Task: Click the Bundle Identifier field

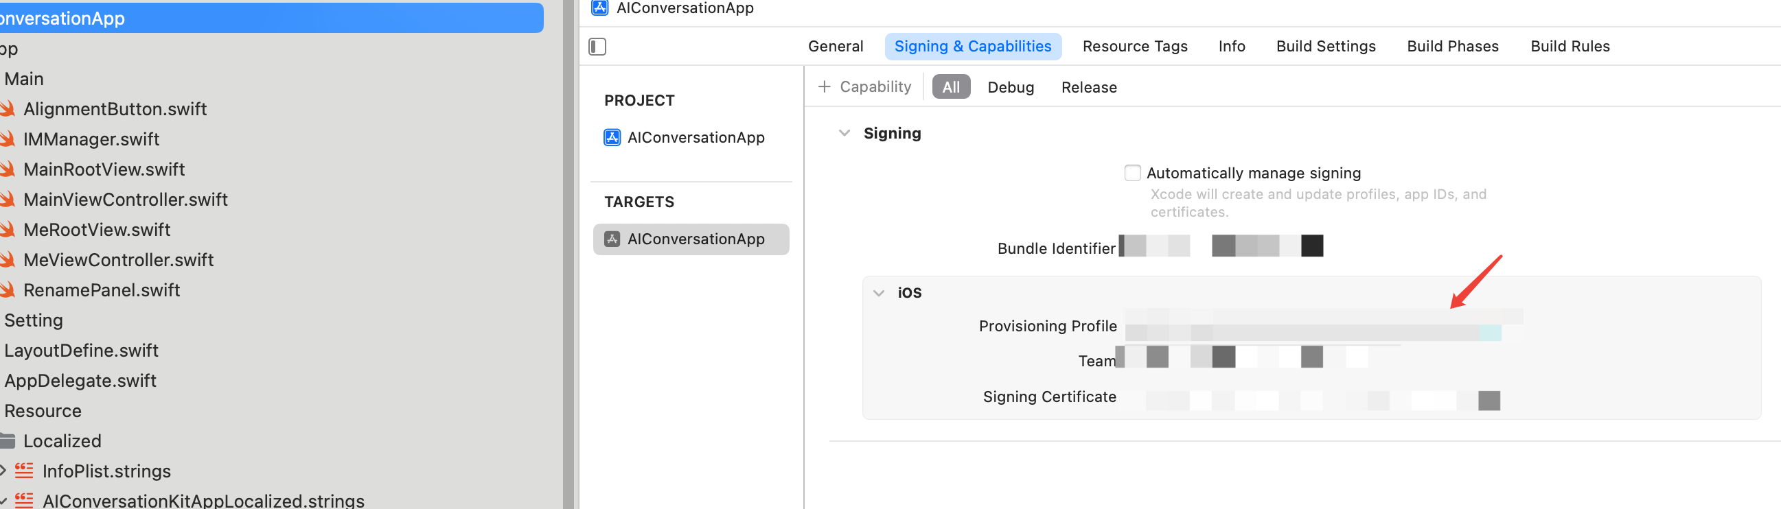Action: (1221, 246)
